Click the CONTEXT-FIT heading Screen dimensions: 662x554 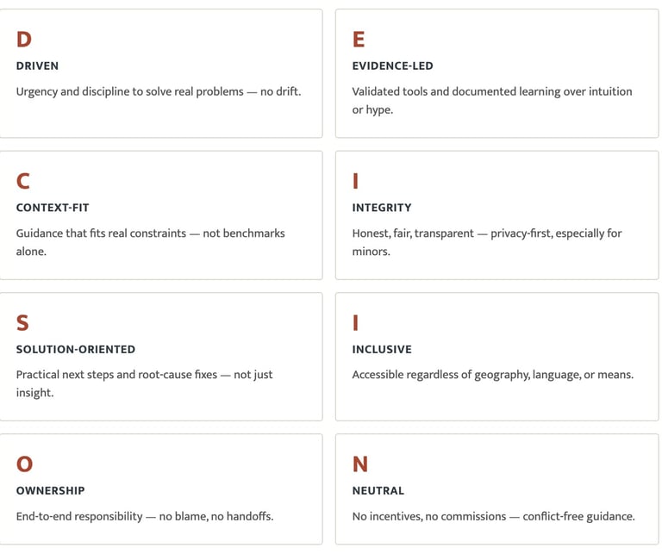pos(53,208)
